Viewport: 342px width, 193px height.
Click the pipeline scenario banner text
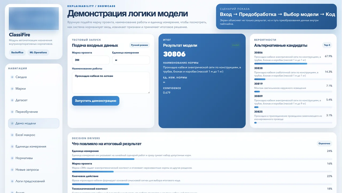point(277,14)
